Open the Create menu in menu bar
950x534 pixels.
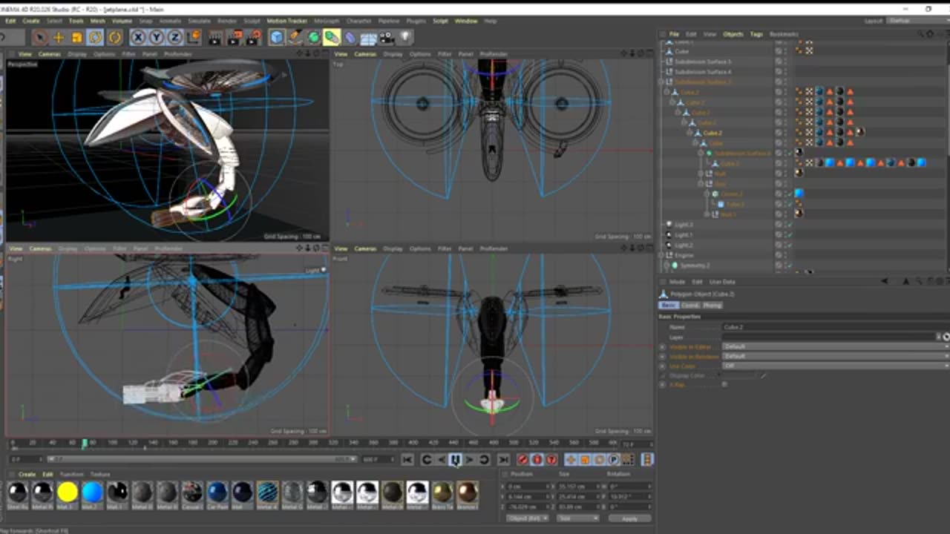pyautogui.click(x=31, y=21)
